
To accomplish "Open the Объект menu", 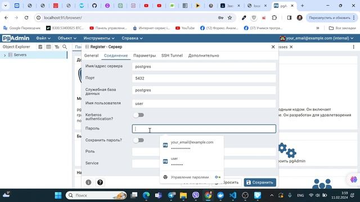I will coord(67,38).
